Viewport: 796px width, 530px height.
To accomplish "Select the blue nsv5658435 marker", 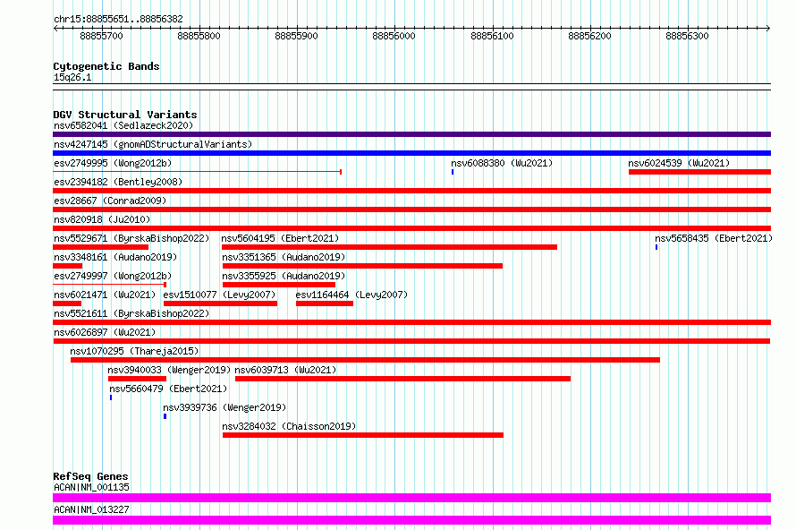I will [656, 247].
